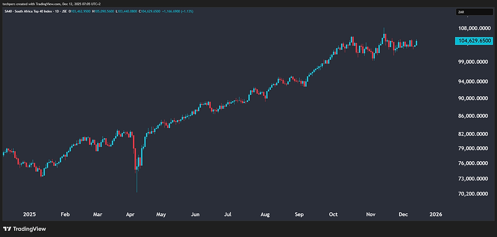Click the Feb label on time axis

click(65, 215)
